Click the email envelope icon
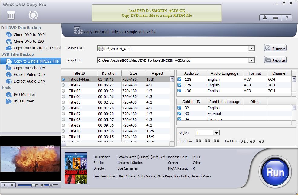 coord(276,18)
